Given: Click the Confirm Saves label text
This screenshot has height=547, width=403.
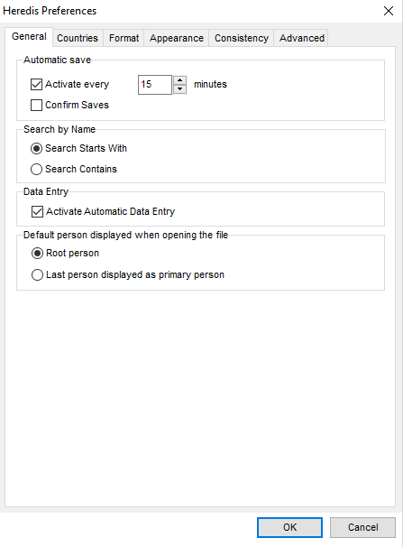Looking at the screenshot, I should coord(77,105).
